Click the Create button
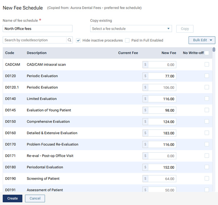This screenshot has height=205, width=218. [x=12, y=198]
